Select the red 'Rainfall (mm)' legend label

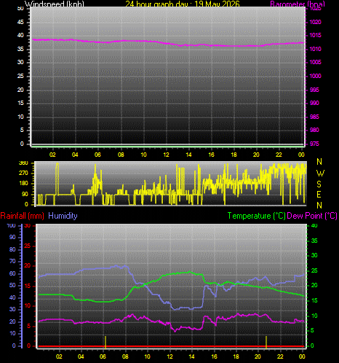(x=23, y=216)
